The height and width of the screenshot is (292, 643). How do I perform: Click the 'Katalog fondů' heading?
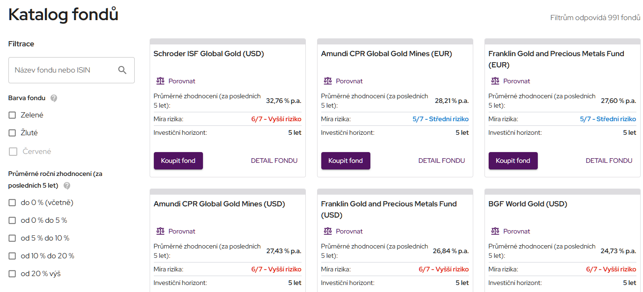point(63,15)
